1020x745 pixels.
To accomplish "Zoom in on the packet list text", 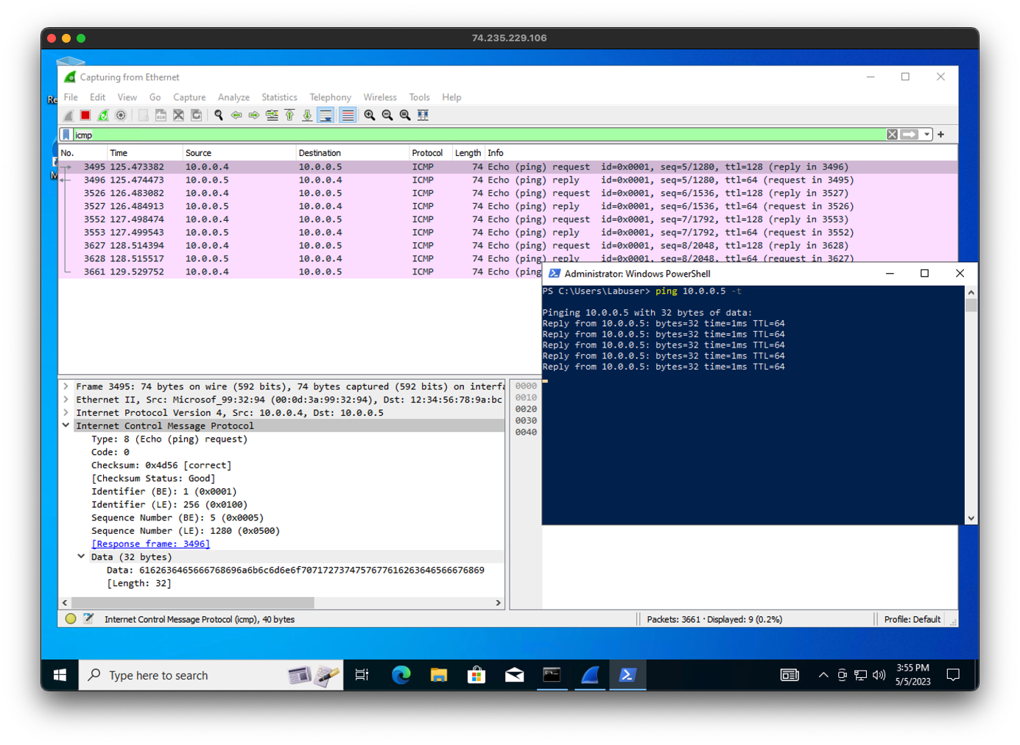I will [x=369, y=115].
